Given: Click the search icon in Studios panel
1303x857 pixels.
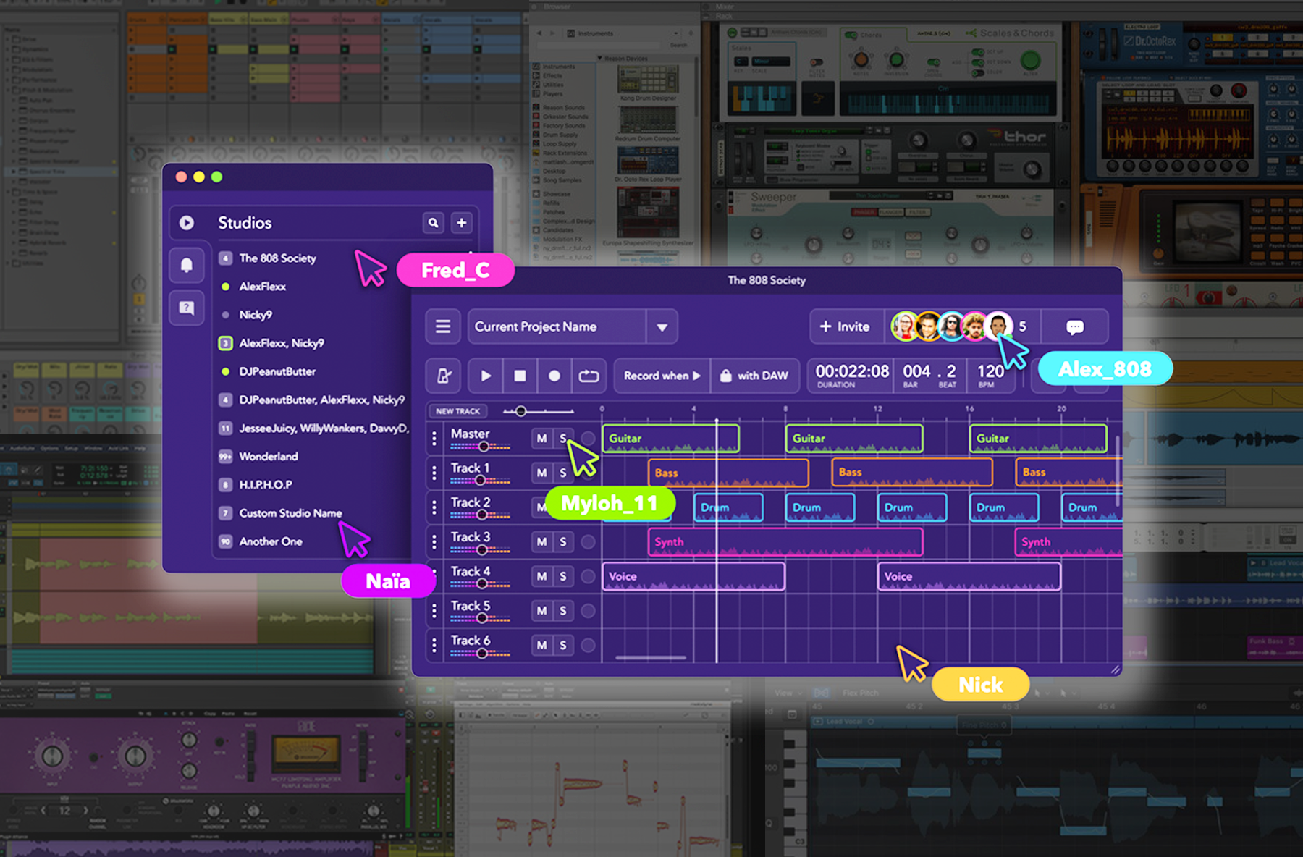Looking at the screenshot, I should click(x=433, y=223).
